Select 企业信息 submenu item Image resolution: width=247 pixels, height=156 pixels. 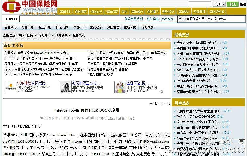pos(45,27)
